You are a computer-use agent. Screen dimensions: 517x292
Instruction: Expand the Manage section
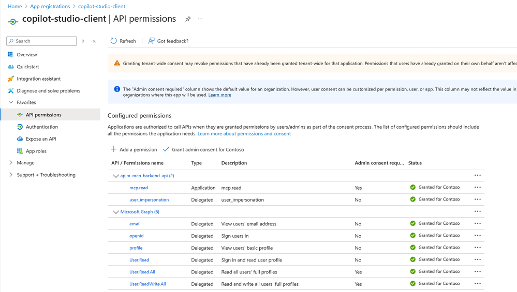tap(11, 163)
